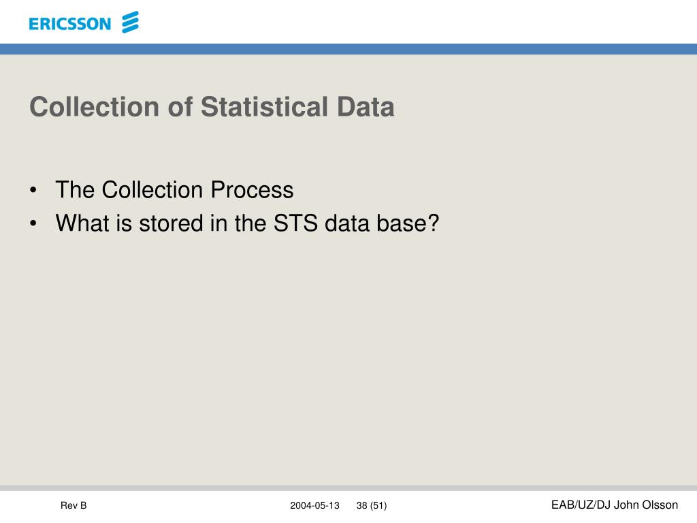
Task: Click the ERICSSON wordmark text
Action: pos(70,24)
